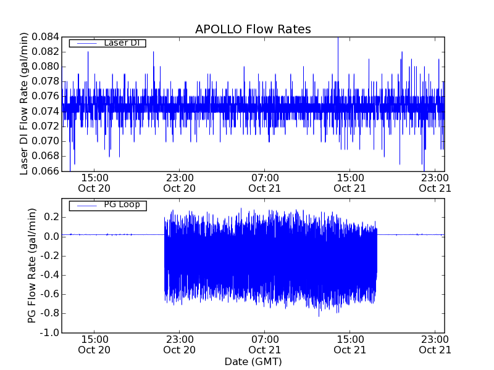
Task: Click "15:00 Oct 20" under the Laser DI plot
Action: click(x=94, y=183)
